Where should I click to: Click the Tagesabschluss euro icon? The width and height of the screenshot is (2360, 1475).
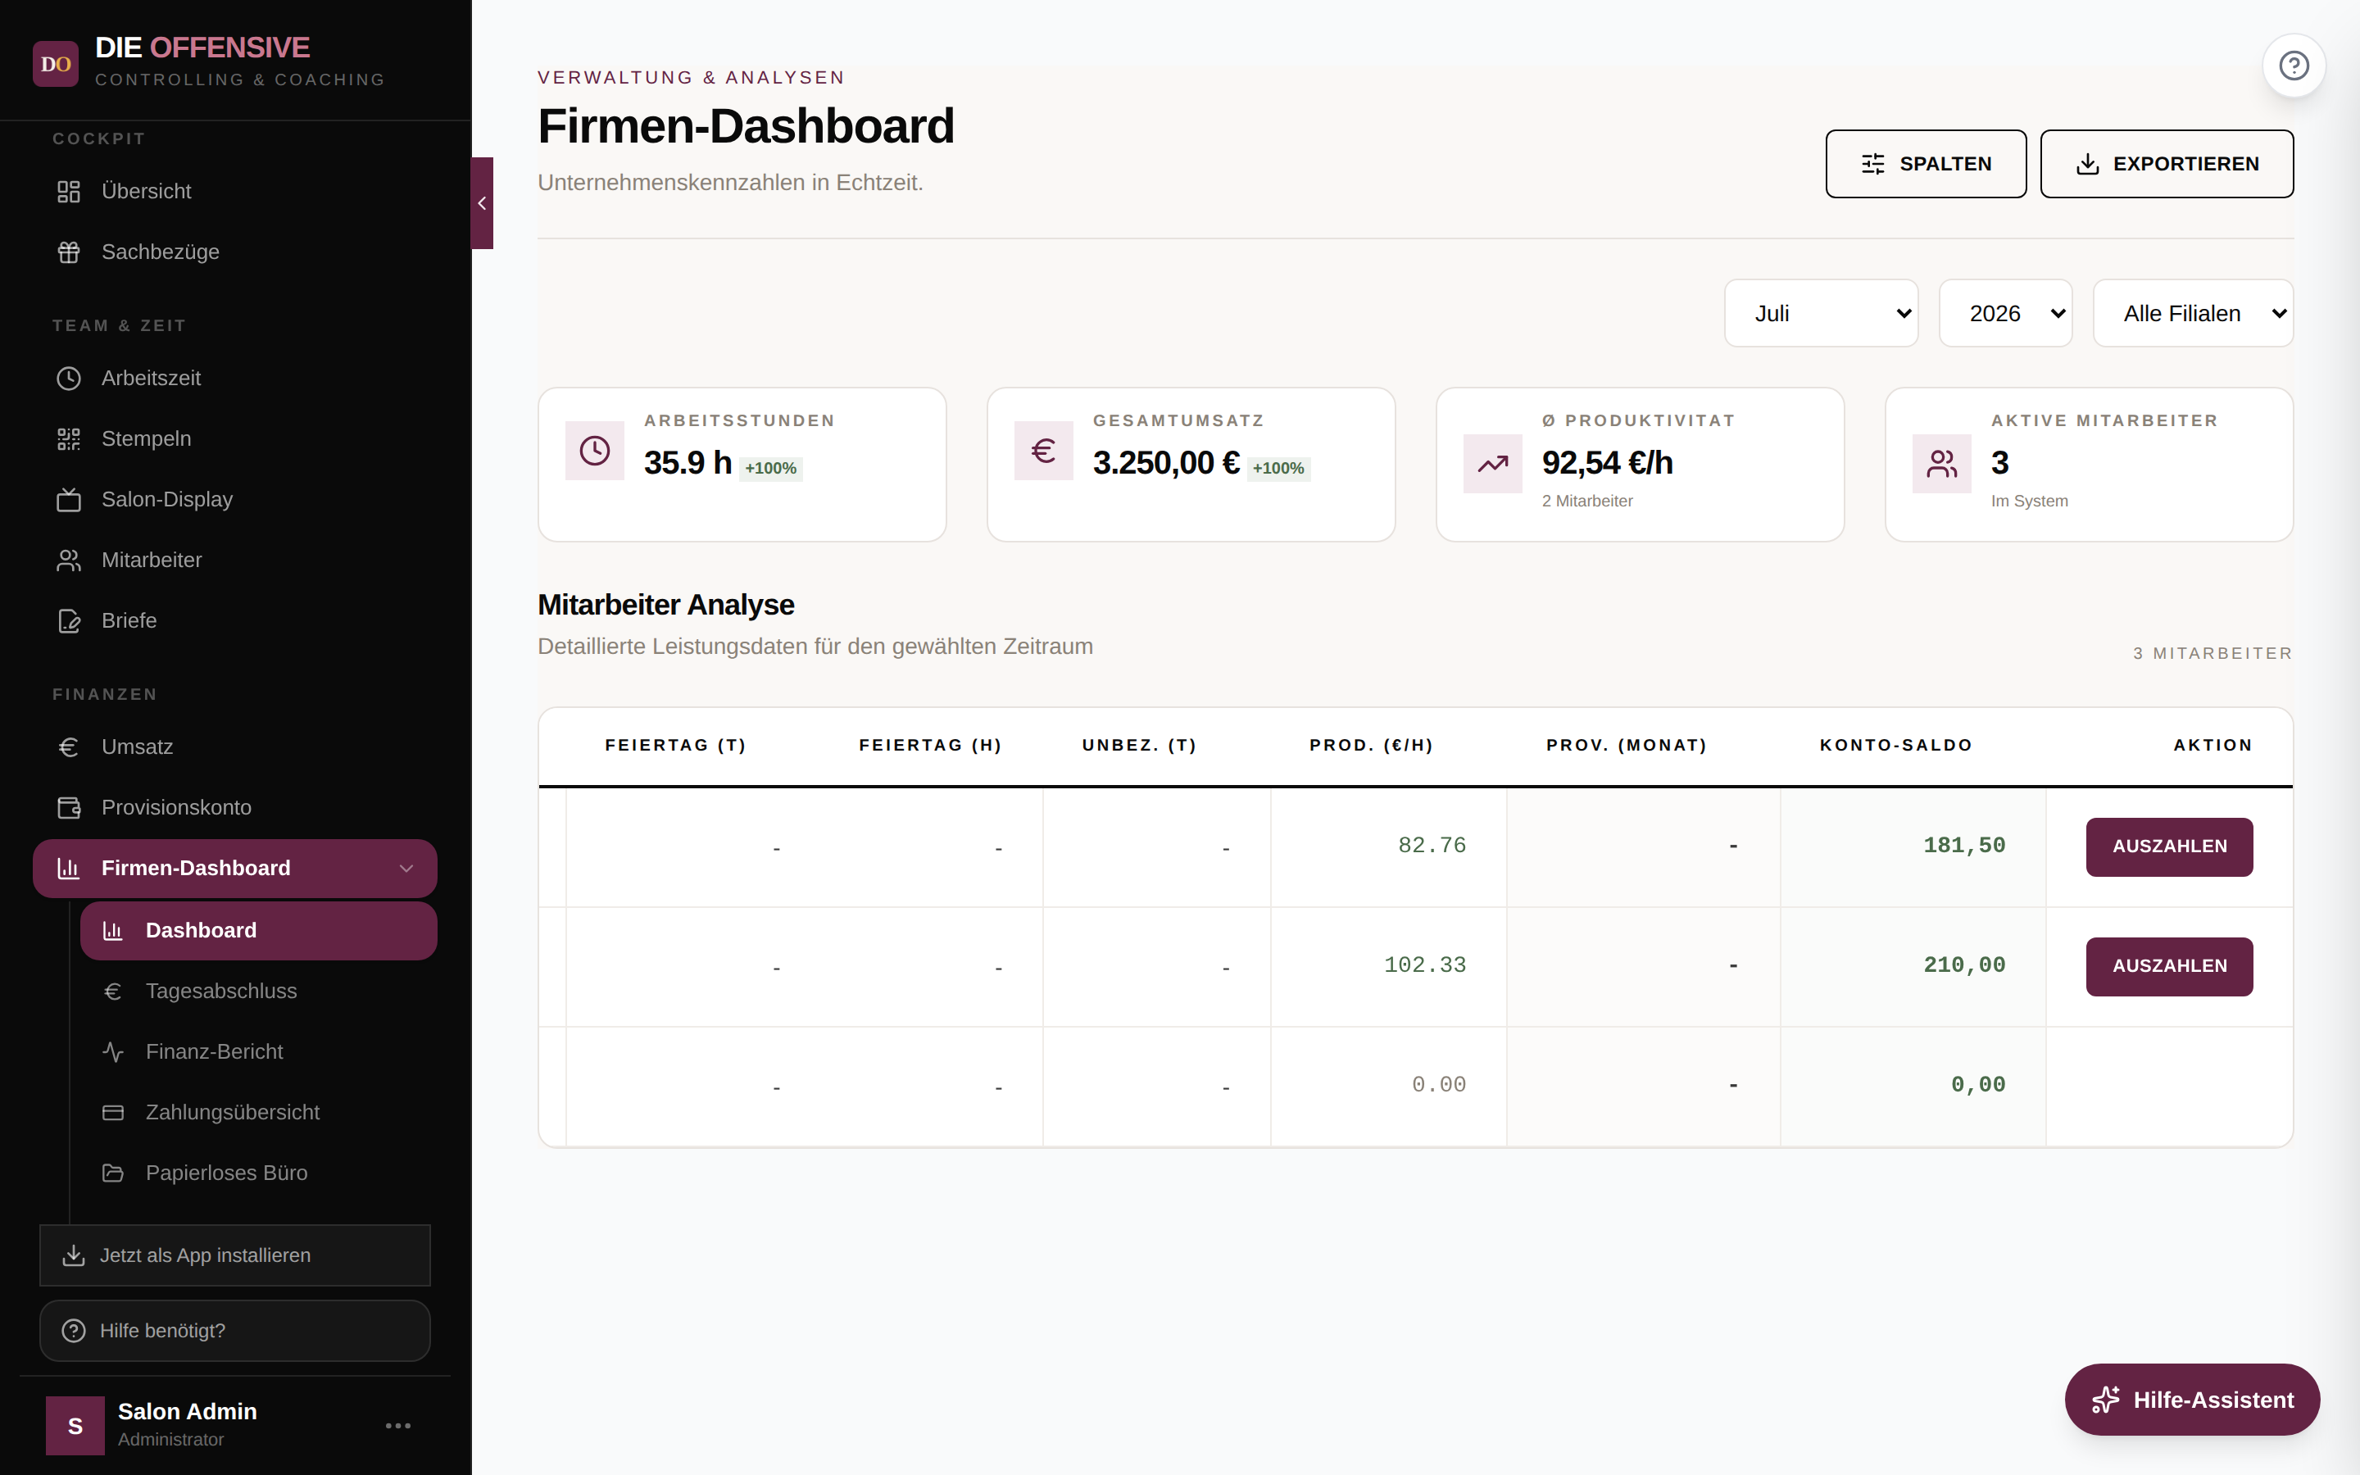(113, 992)
